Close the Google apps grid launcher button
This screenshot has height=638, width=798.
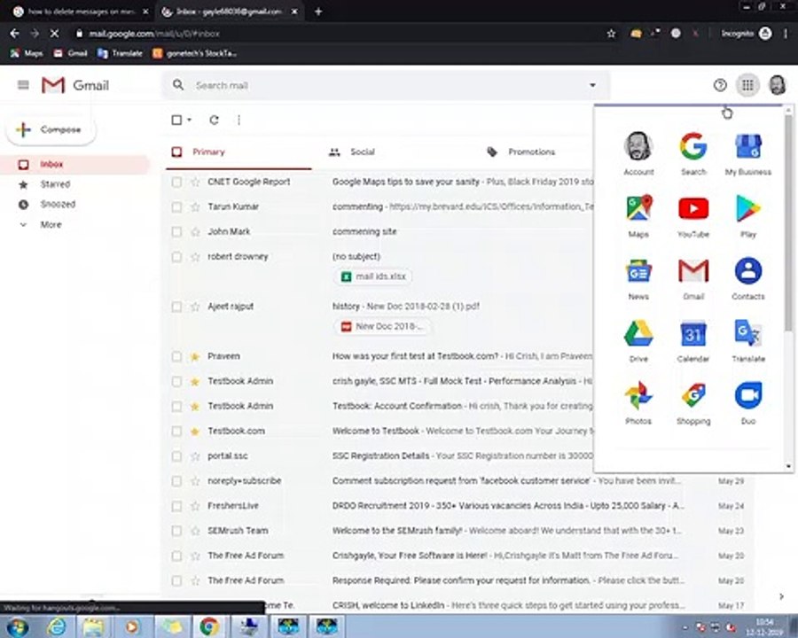747,85
